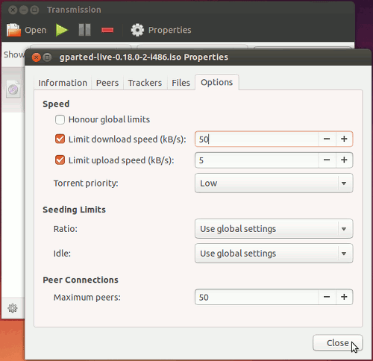373x361 pixels.
Task: Decrease upload speed limit with minus
Action: (x=327, y=160)
